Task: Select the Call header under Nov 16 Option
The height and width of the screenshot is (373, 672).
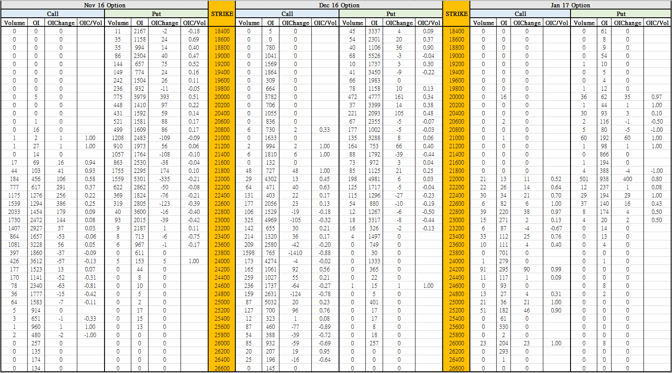Action: tap(53, 14)
